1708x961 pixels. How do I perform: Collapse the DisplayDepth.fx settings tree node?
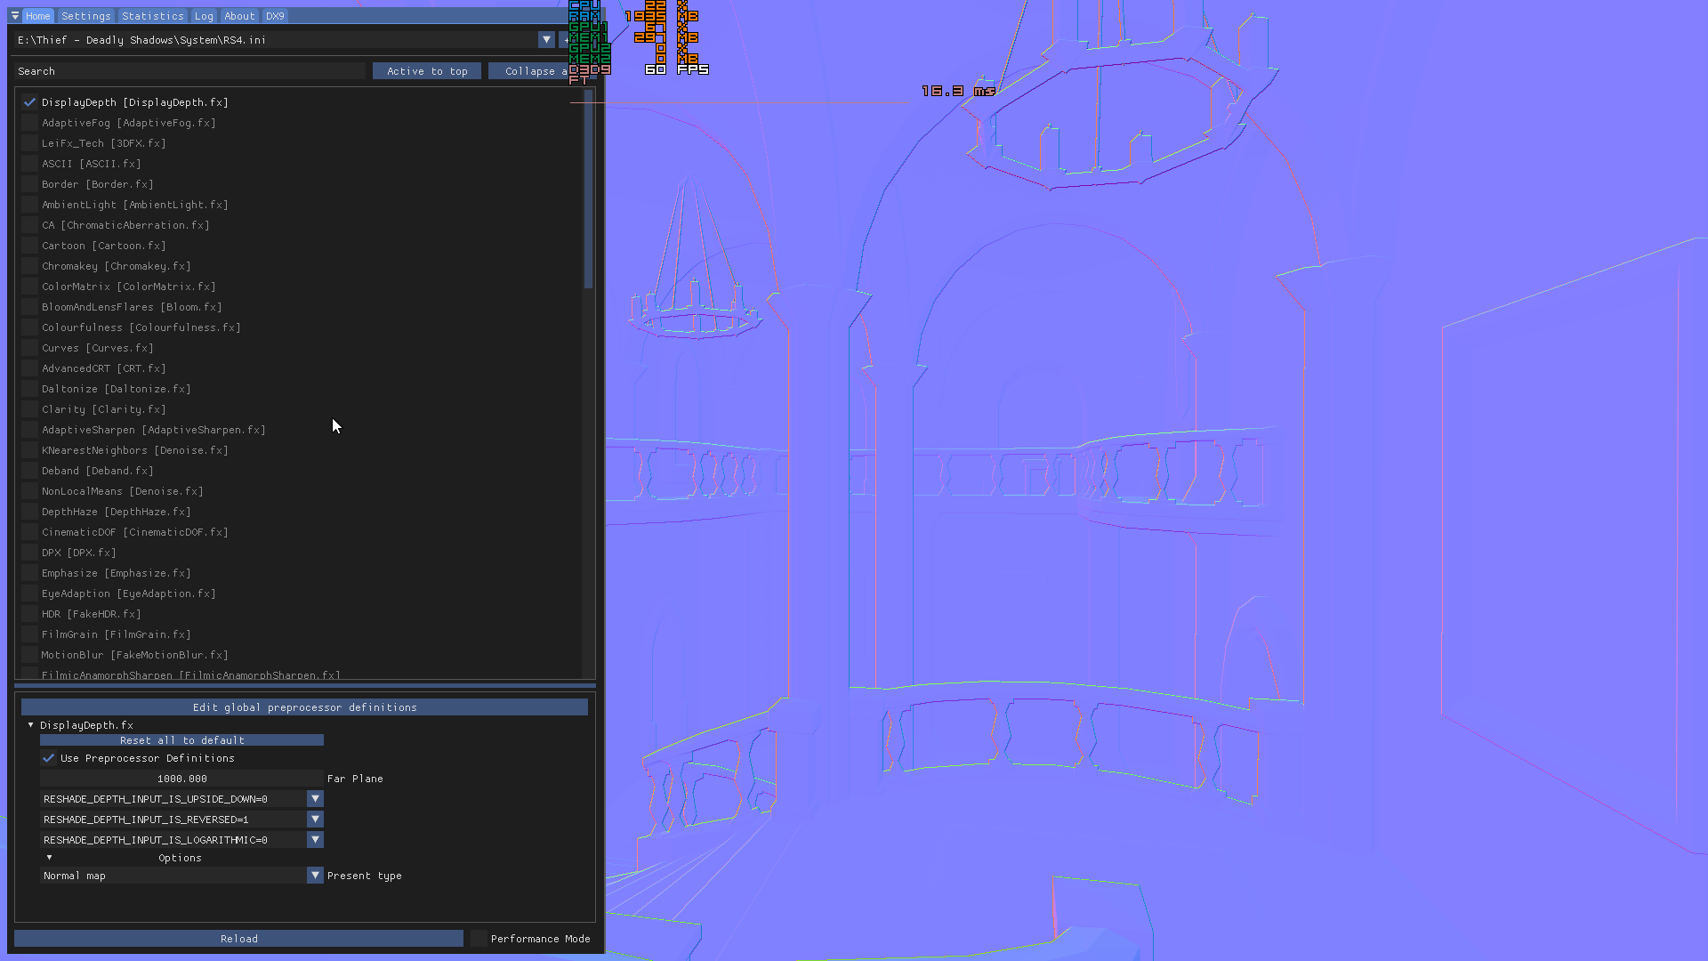pyautogui.click(x=31, y=725)
